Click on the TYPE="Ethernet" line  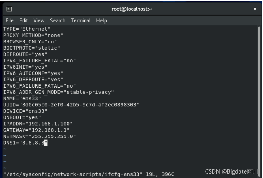(x=27, y=29)
